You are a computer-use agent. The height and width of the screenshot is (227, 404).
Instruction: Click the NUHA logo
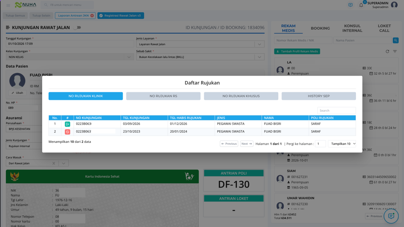(26, 5)
